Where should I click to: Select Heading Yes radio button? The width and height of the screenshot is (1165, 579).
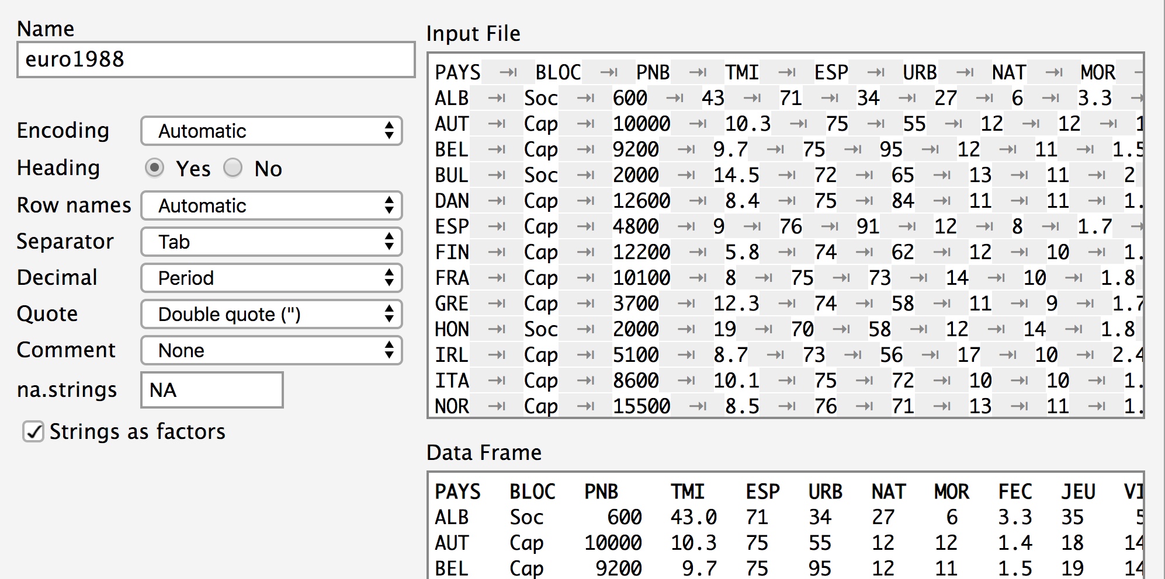click(155, 168)
